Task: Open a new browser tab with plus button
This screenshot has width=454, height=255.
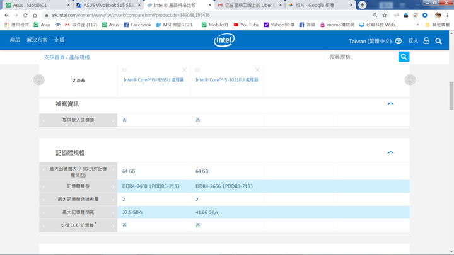Action: [362, 5]
